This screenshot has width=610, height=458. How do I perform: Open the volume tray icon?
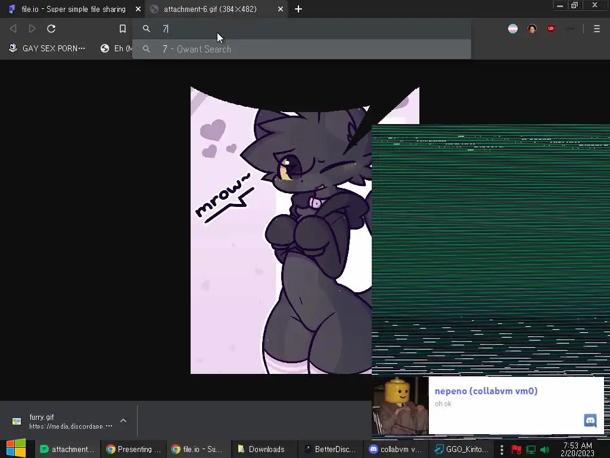[544, 450]
